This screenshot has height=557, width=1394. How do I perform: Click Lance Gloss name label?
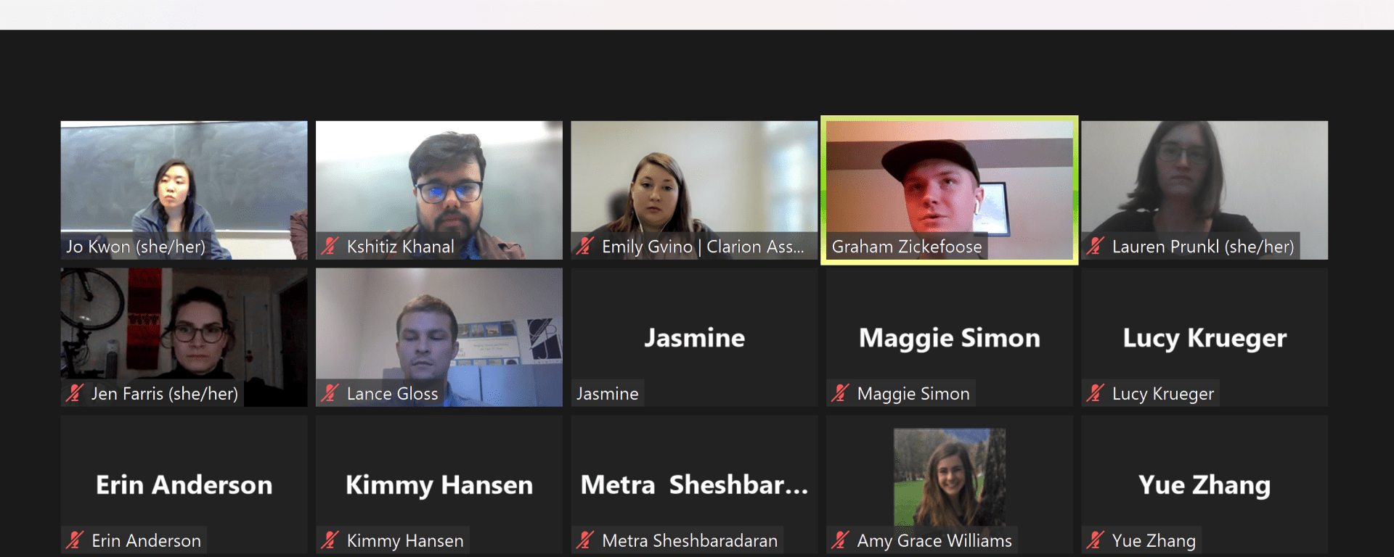coord(393,394)
